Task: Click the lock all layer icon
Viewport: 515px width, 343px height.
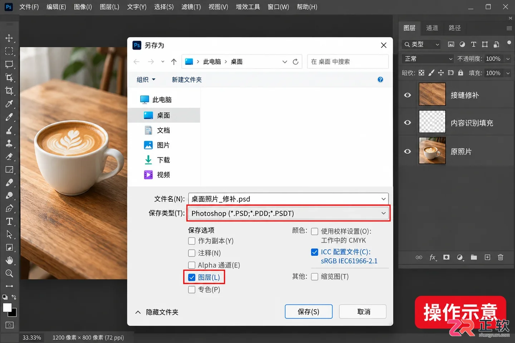Action: (x=461, y=73)
